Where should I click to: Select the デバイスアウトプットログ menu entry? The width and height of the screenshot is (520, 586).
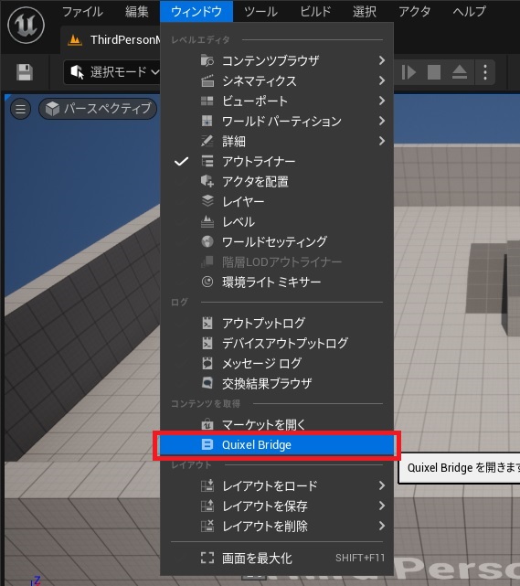pyautogui.click(x=277, y=343)
